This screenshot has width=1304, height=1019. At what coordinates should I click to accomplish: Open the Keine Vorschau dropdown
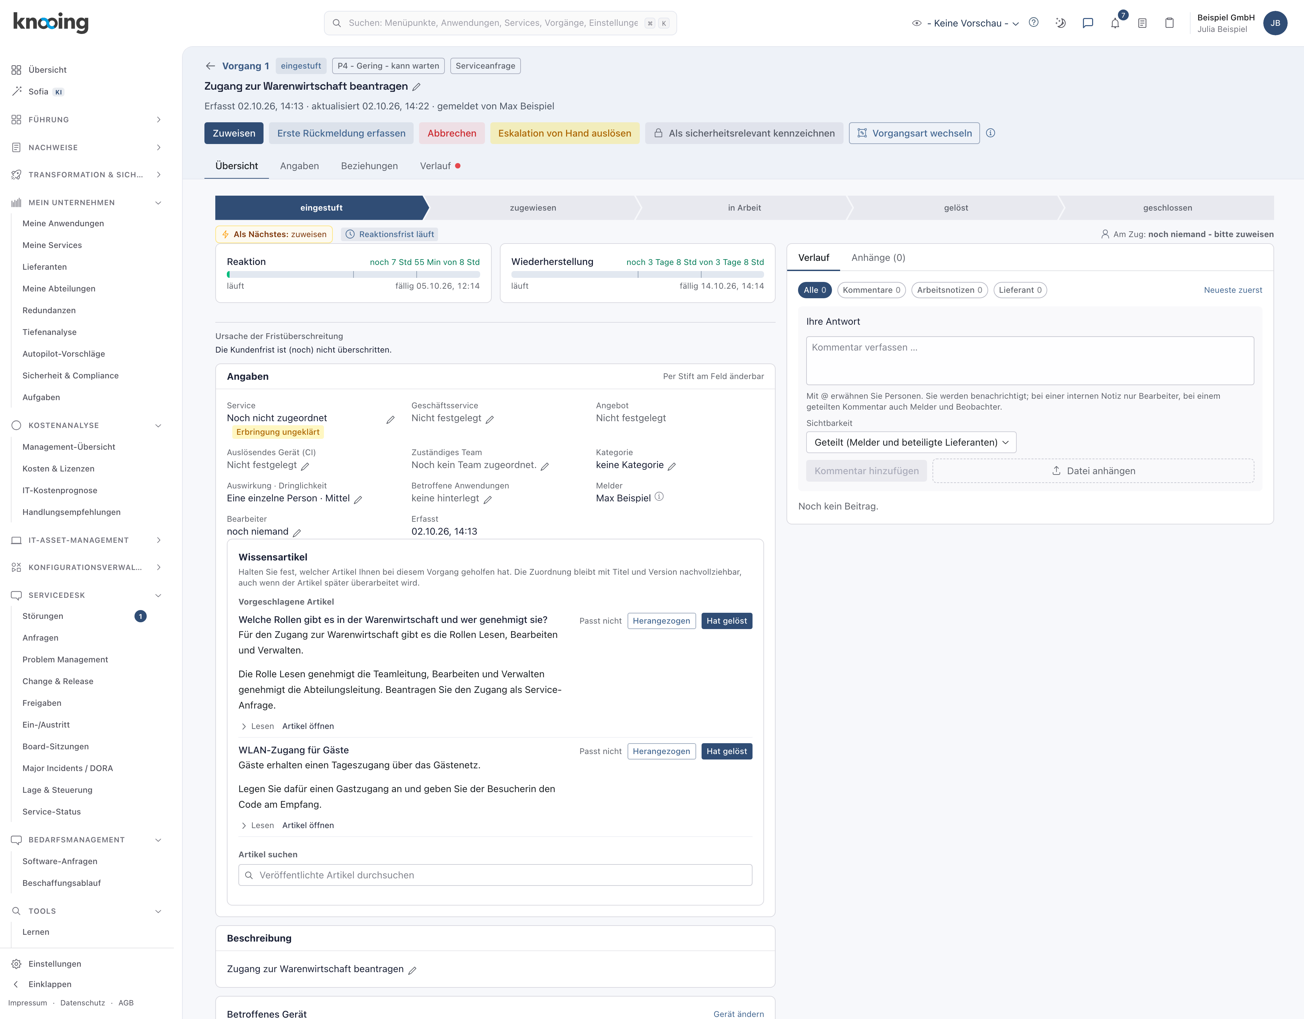[x=965, y=23]
